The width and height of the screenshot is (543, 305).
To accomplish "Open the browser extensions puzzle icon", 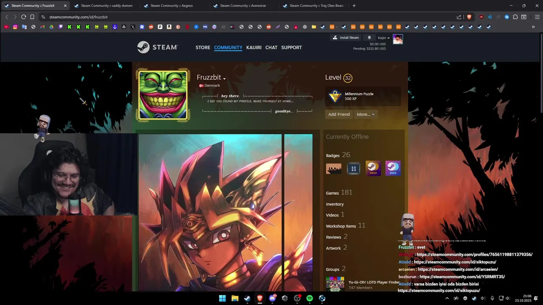I will tap(515, 17).
